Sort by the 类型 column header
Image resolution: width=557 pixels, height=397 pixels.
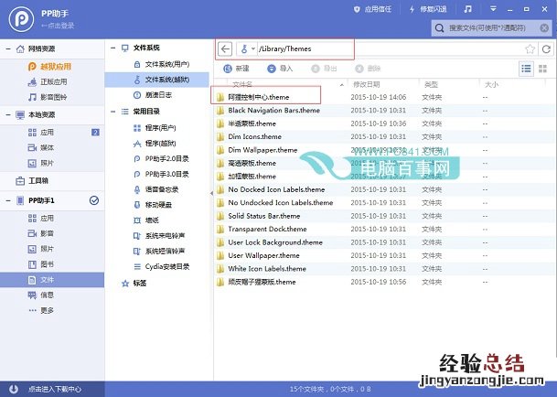431,84
